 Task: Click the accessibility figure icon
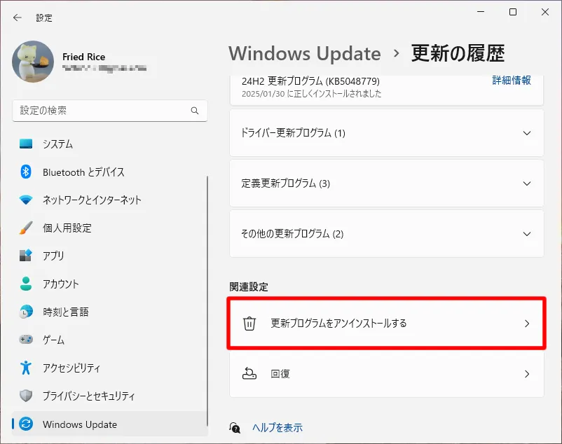26,368
